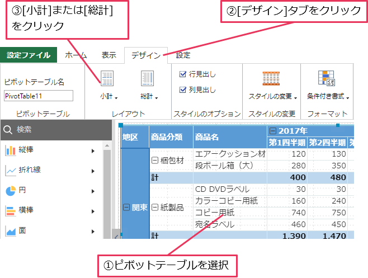368x278 pixels.
Task: Select the 縦棒 column chart icon
Action: pos(10,150)
